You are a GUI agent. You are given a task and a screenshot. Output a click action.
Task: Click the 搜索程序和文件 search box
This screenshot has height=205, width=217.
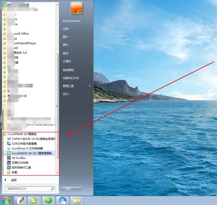(30, 189)
